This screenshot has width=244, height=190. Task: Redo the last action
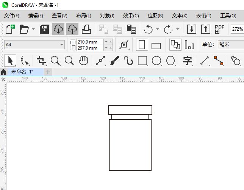point(168,29)
